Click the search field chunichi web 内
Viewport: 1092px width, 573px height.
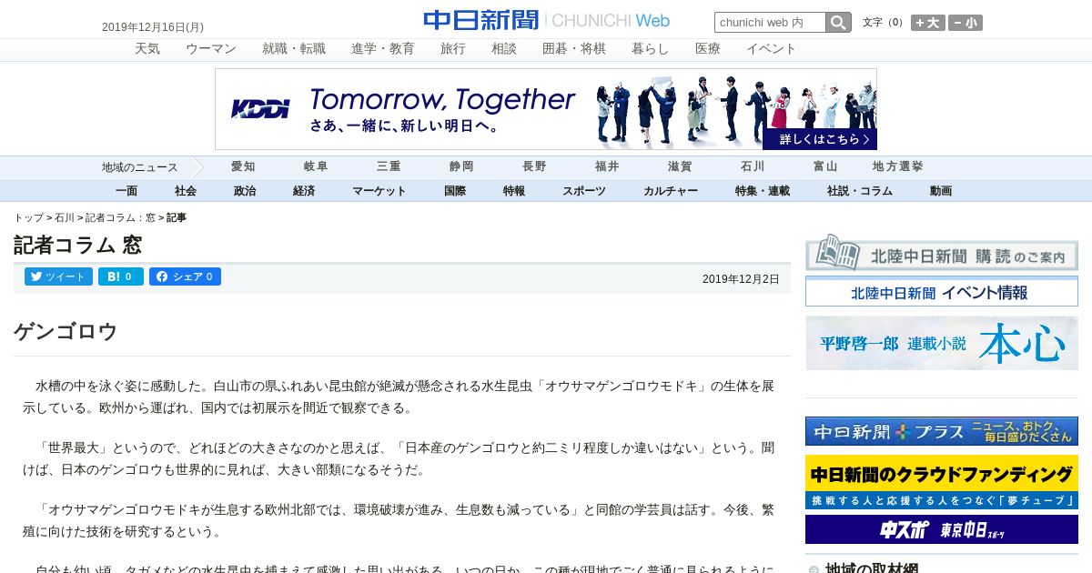point(770,23)
